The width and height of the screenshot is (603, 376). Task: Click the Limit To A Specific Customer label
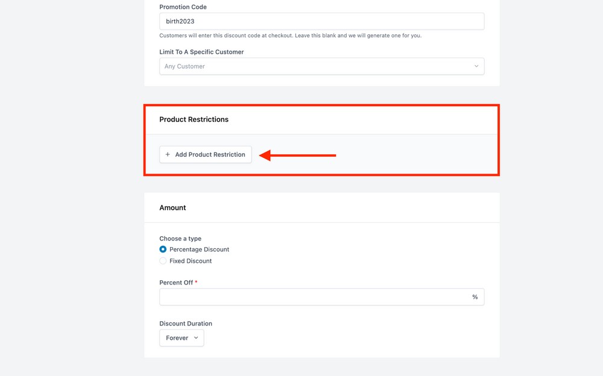pos(201,52)
